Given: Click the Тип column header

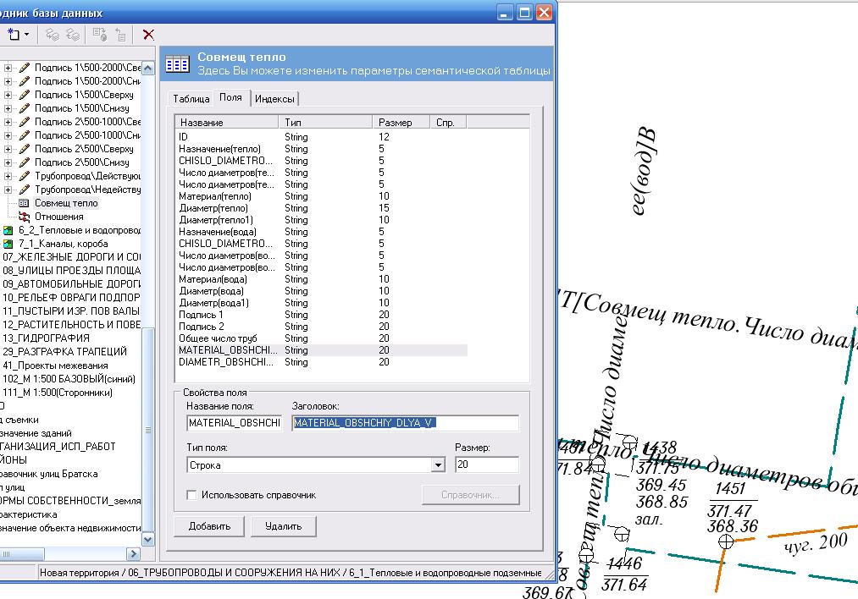Looking at the screenshot, I should point(325,123).
